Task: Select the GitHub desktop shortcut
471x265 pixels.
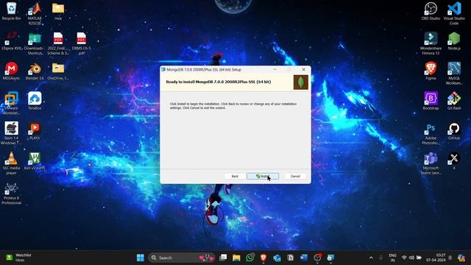Action: (454, 131)
